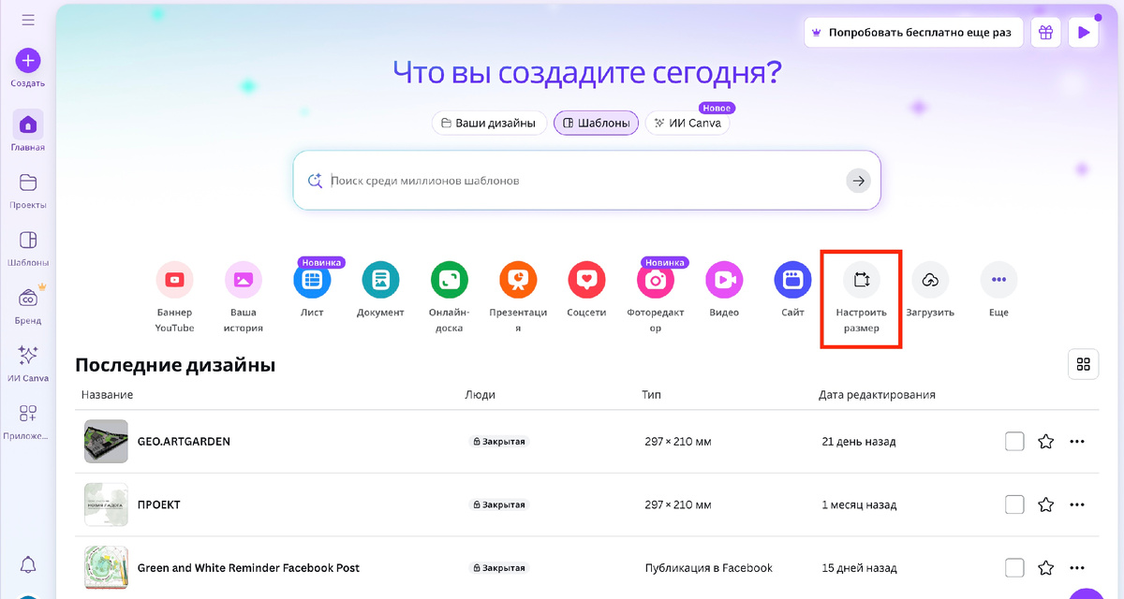The width and height of the screenshot is (1124, 599).
Task: Tick the checkbox for ПРОЕКТ
Action: click(x=1014, y=504)
